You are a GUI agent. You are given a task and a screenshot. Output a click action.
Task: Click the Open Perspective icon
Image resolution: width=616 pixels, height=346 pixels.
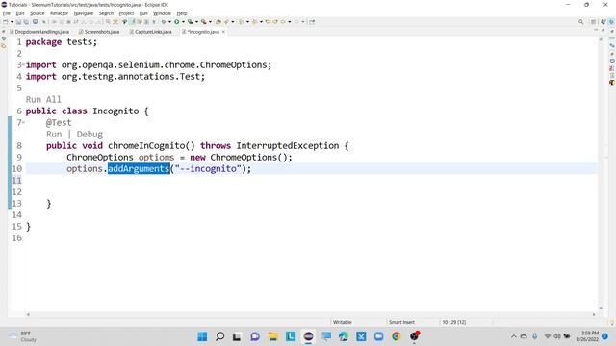593,22
